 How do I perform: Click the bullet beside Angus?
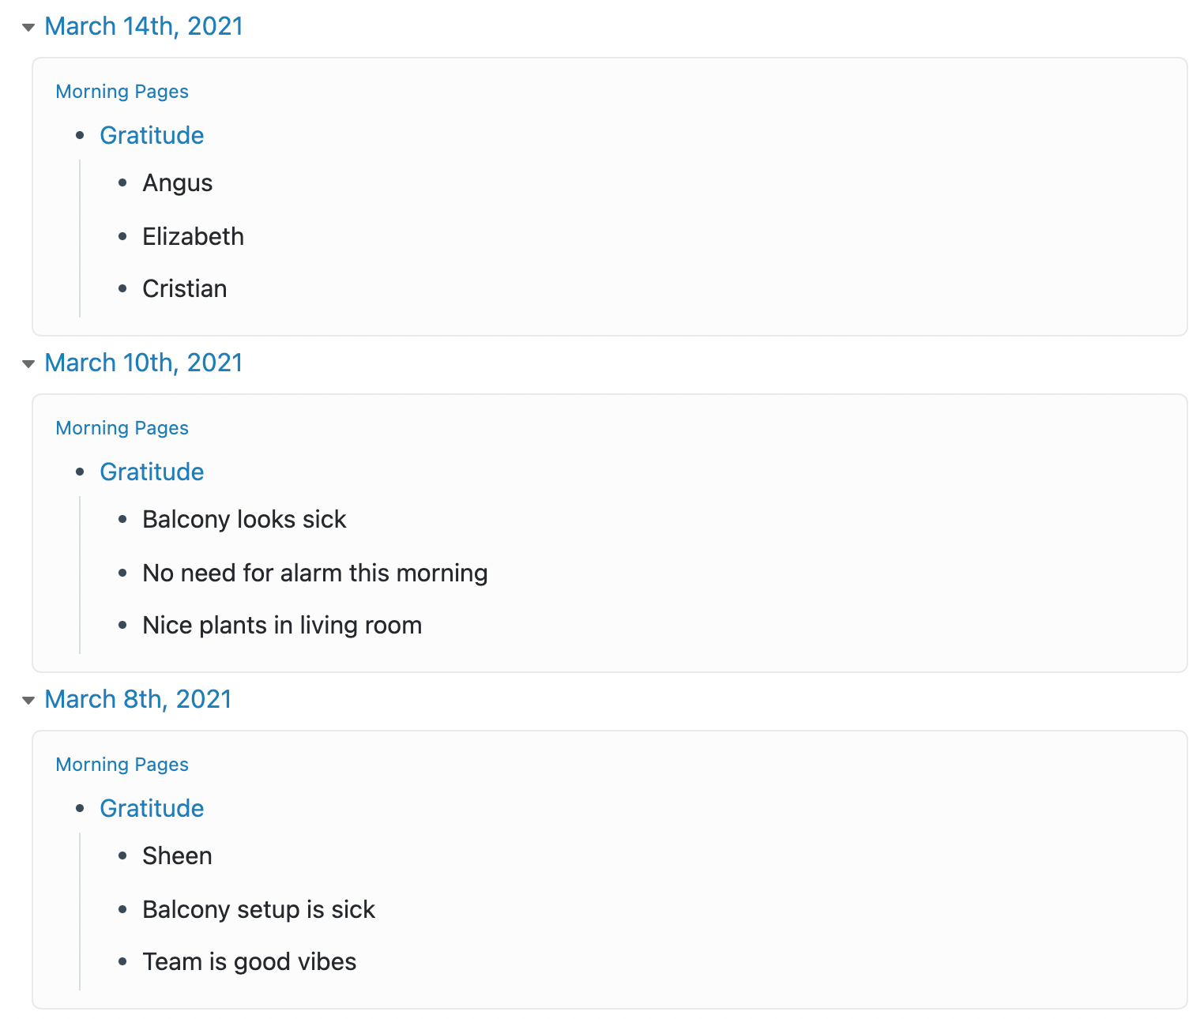pyautogui.click(x=122, y=183)
